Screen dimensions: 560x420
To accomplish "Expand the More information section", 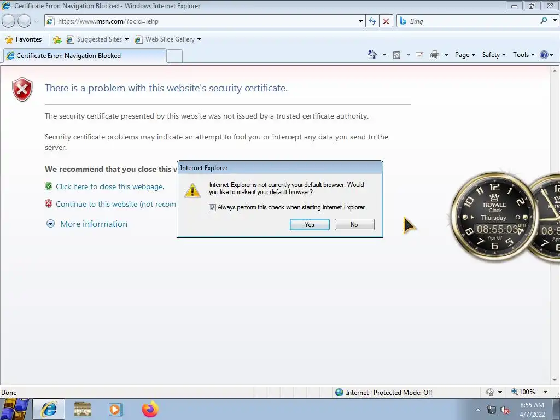I will [51, 224].
